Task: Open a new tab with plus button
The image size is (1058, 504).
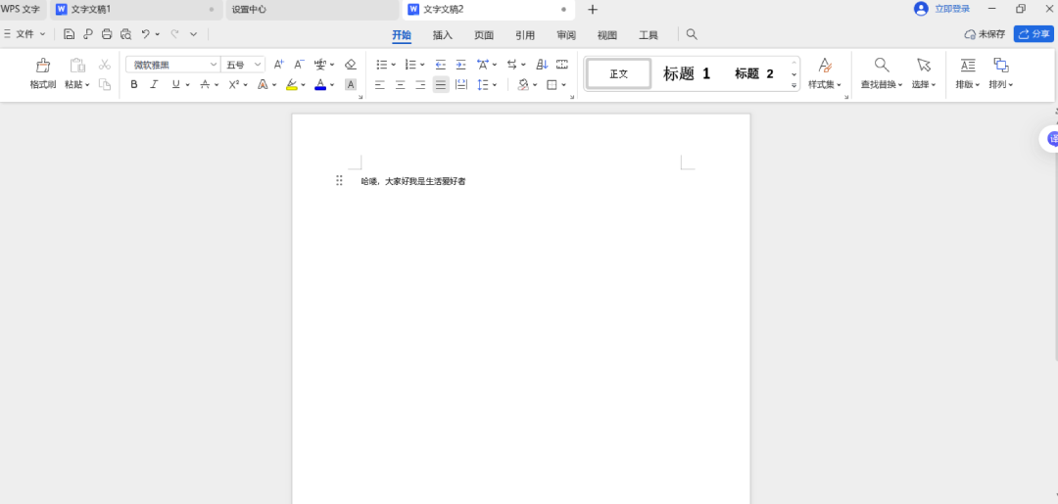Action: 593,10
